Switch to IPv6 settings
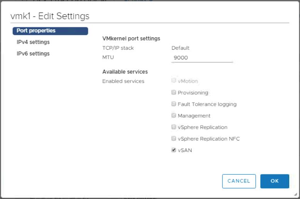The image size is (300, 199). pos(33,54)
